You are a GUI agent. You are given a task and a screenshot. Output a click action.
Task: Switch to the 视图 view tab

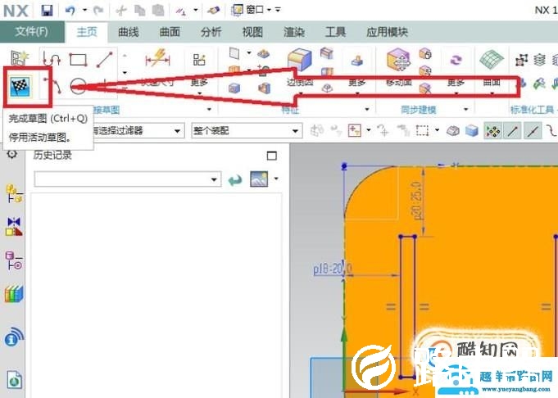(x=252, y=32)
